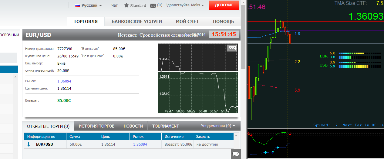The height and width of the screenshot is (159, 384).
Task: Click the price 1.36093 in chart window
Action: click(x=366, y=16)
